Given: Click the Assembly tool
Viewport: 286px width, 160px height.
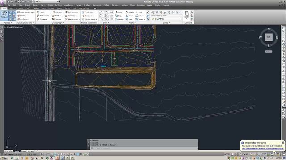Looking at the screenshot, I should [x=71, y=16].
